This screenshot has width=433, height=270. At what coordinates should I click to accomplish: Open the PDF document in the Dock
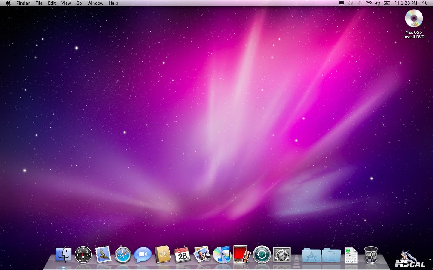pyautogui.click(x=351, y=256)
